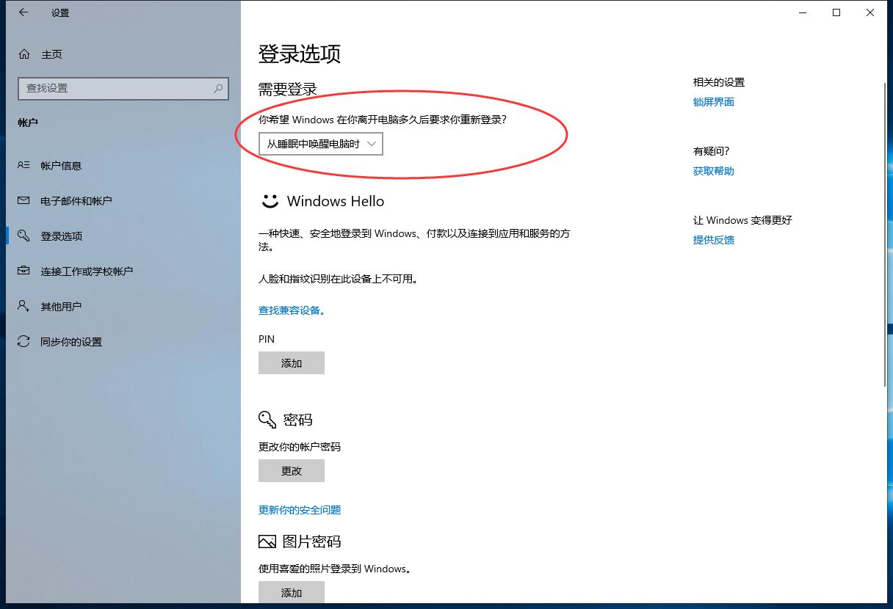893x609 pixels.
Task: Open the 锁屏界面 related settings link
Action: (x=714, y=102)
